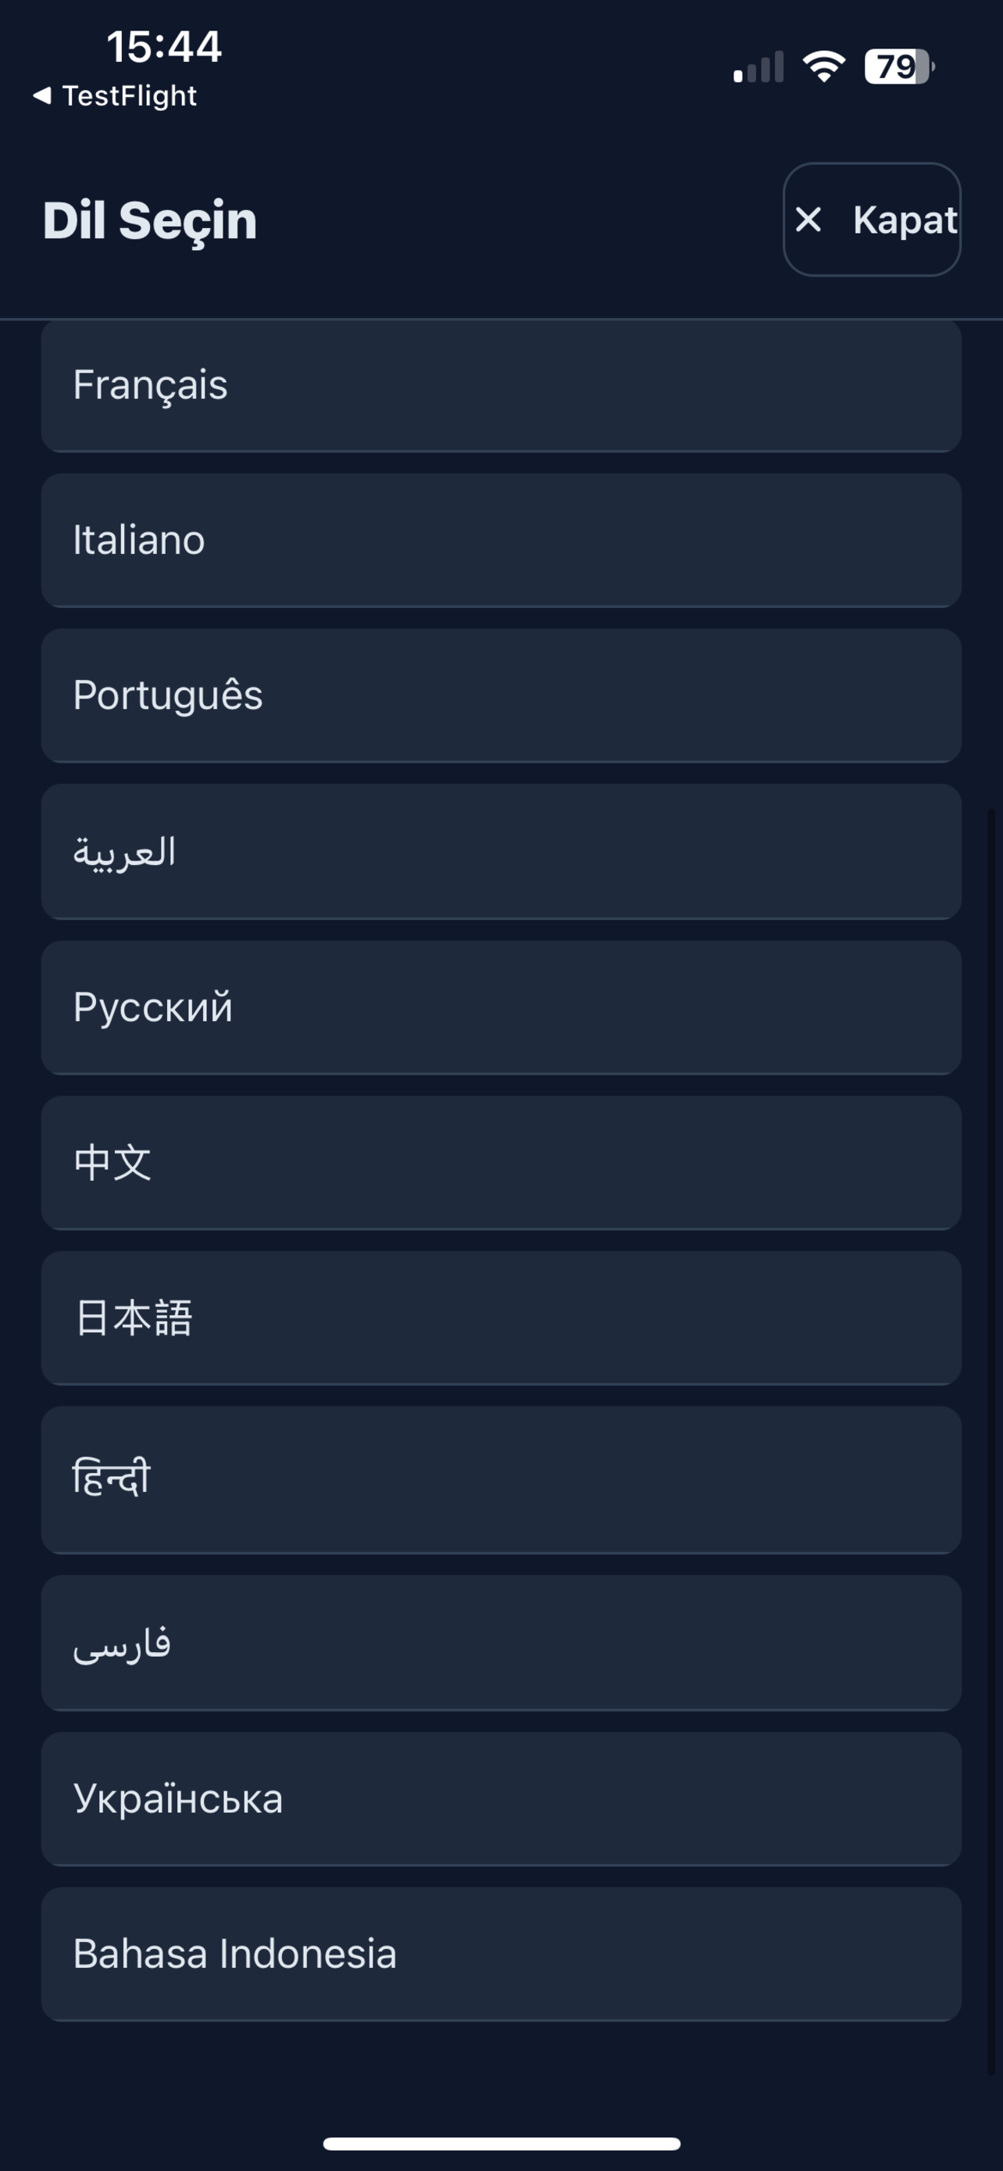This screenshot has width=1003, height=2171.
Task: Select Bahasa Indonesia language option
Action: 501,1953
